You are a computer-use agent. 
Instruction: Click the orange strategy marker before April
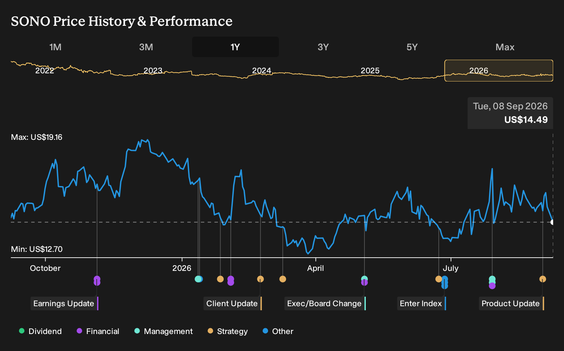(283, 279)
